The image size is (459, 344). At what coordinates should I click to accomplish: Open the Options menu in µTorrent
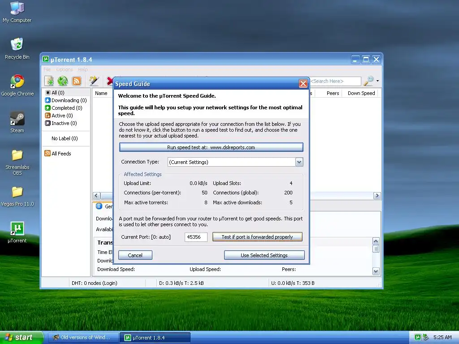click(x=65, y=69)
